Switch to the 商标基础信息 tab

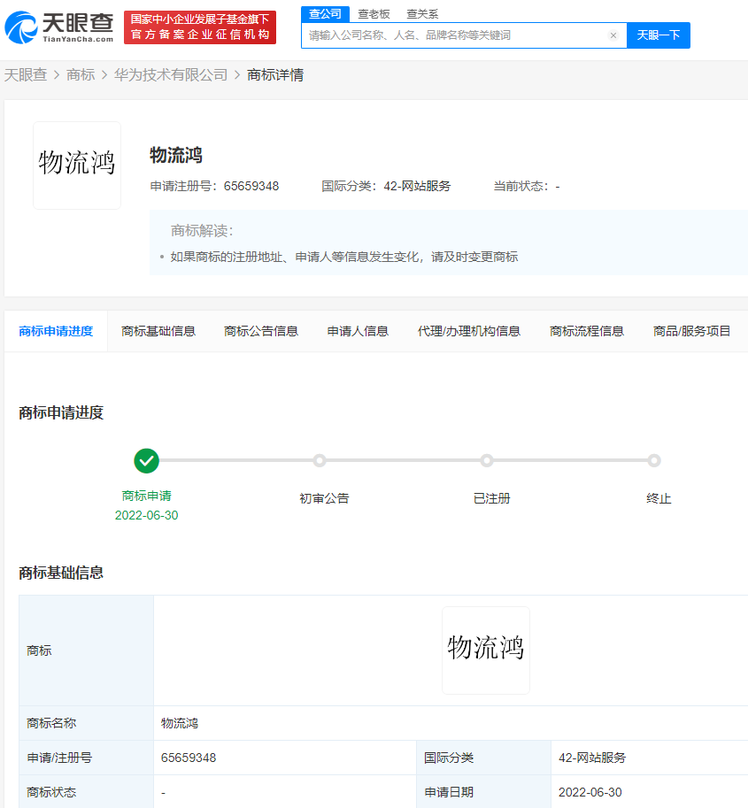tap(158, 331)
